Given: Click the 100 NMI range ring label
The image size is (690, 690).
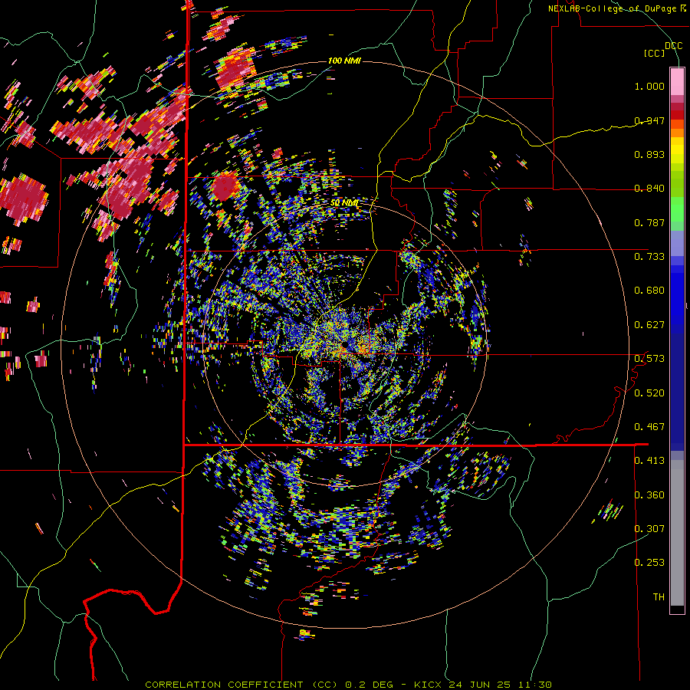Looking at the screenshot, I should click(344, 61).
